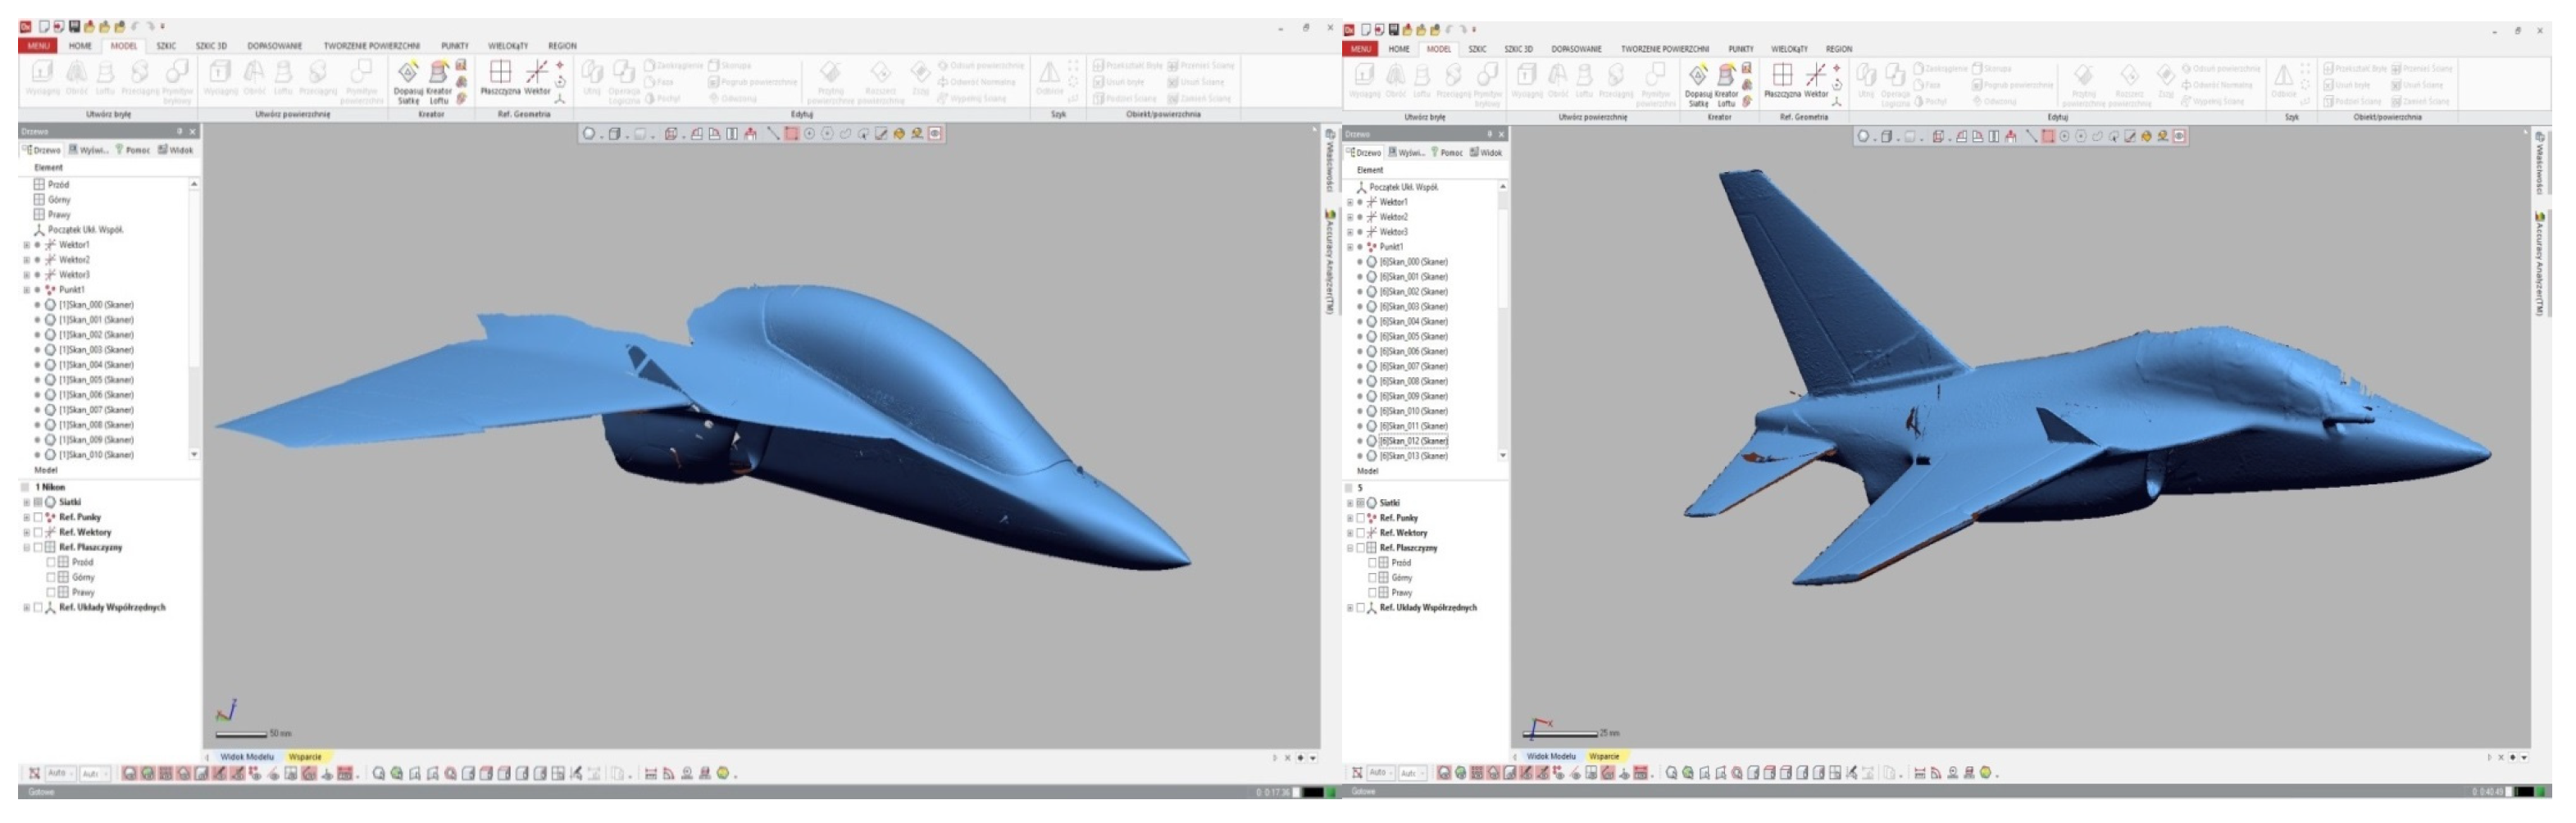Screen dimensions: 2576x823
Task: Click Płaszczyzna icon in right window ribbon
Action: (1781, 76)
